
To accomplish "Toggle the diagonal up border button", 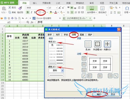I will (84, 76).
